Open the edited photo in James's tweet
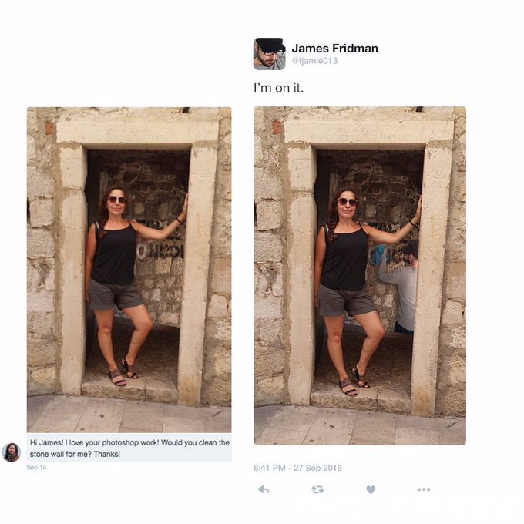Image resolution: width=524 pixels, height=524 pixels. (360, 276)
